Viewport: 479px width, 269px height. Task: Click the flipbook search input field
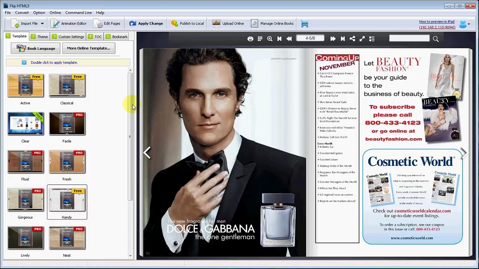409,38
